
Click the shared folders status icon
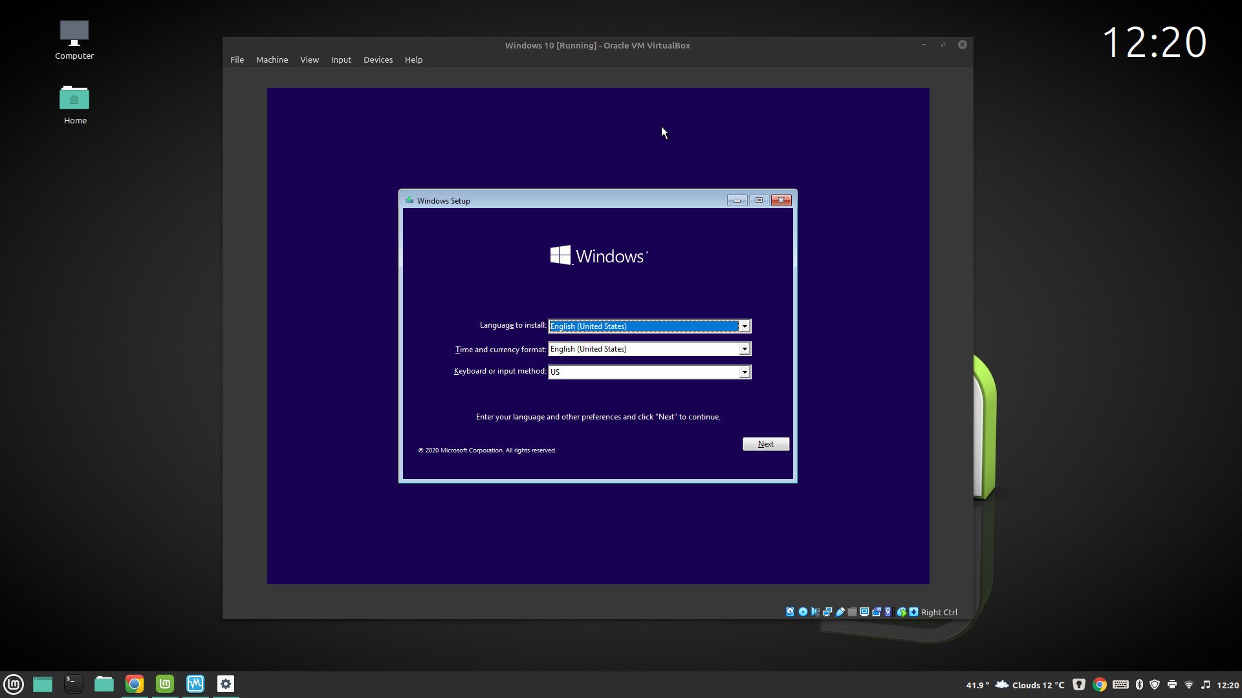coord(852,611)
